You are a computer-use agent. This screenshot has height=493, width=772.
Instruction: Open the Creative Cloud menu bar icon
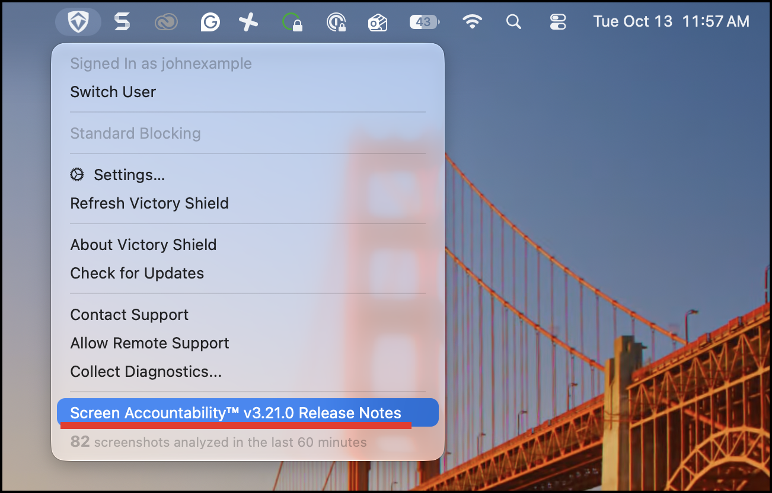pyautogui.click(x=166, y=23)
